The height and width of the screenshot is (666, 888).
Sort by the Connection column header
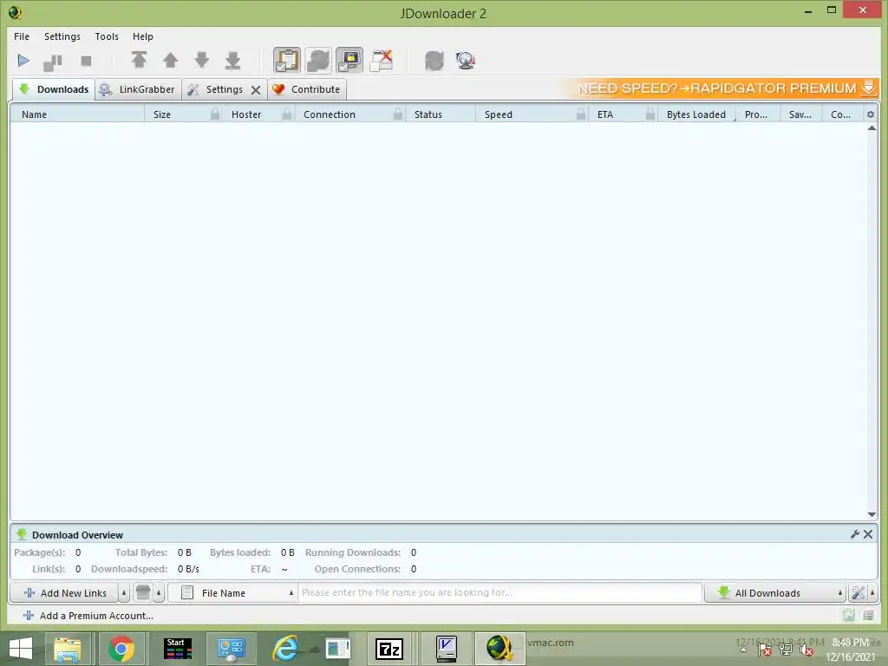tap(349, 114)
